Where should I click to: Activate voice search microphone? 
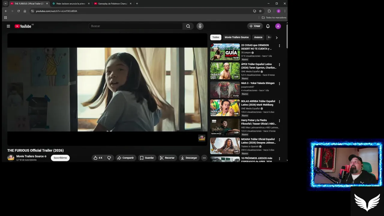200,26
